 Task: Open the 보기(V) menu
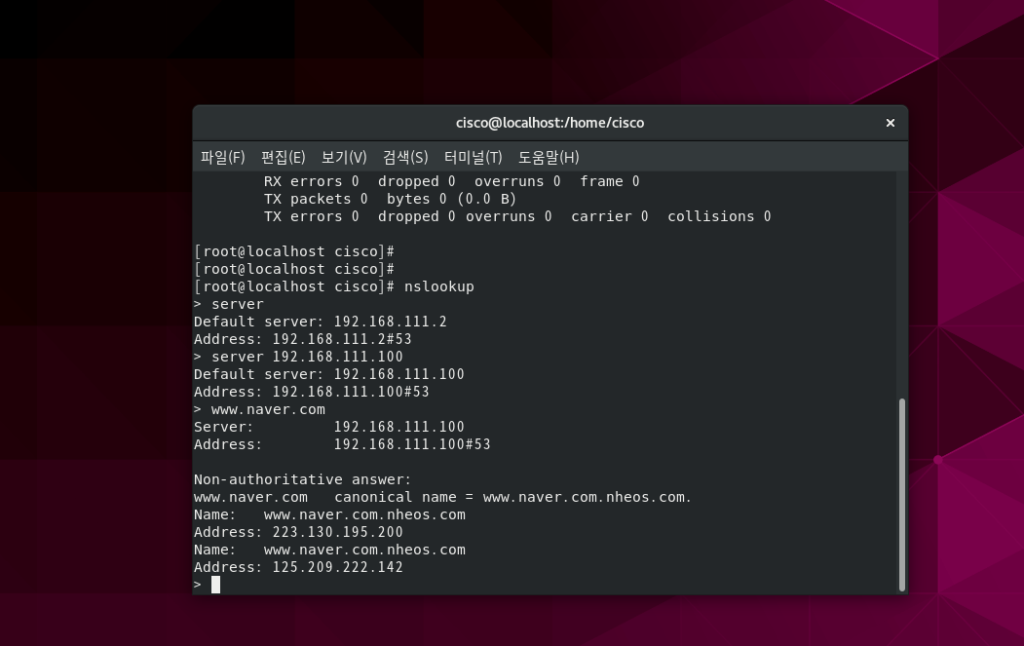[344, 158]
